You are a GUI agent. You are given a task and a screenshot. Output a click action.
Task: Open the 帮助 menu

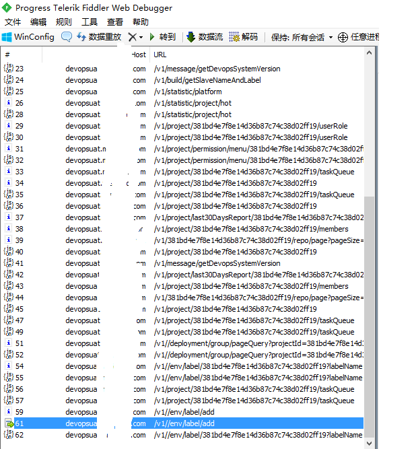point(141,22)
